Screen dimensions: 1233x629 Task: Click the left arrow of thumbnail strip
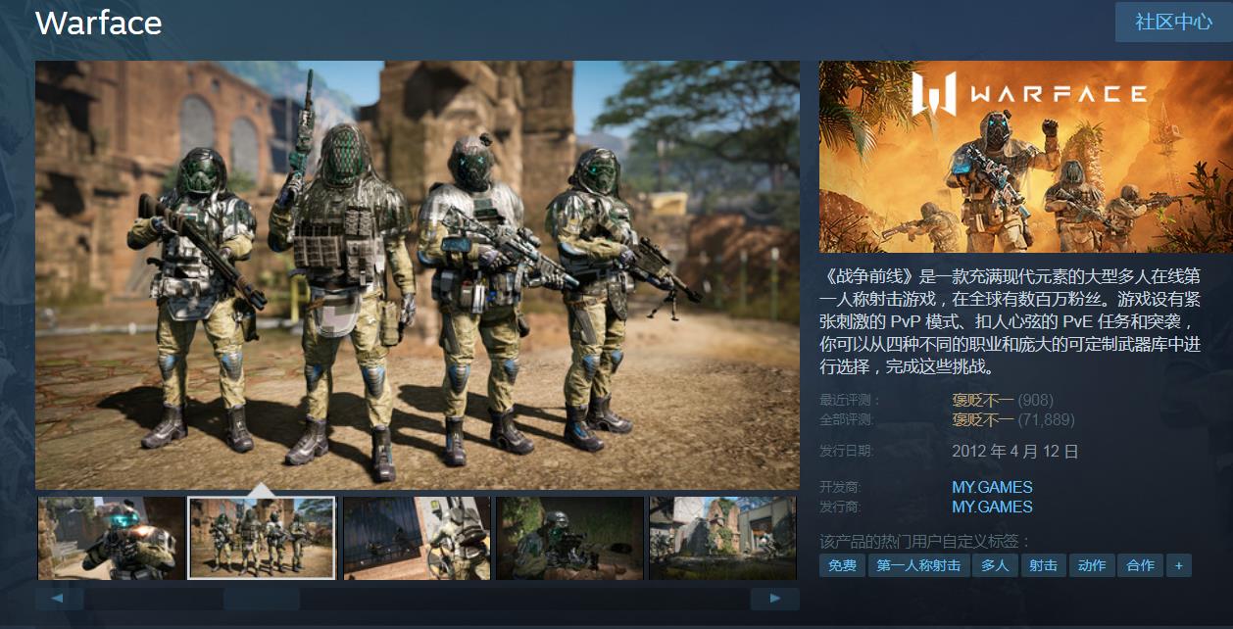pos(60,599)
